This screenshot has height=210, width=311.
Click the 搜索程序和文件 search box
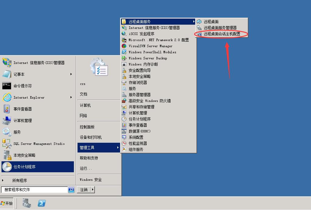34,190
